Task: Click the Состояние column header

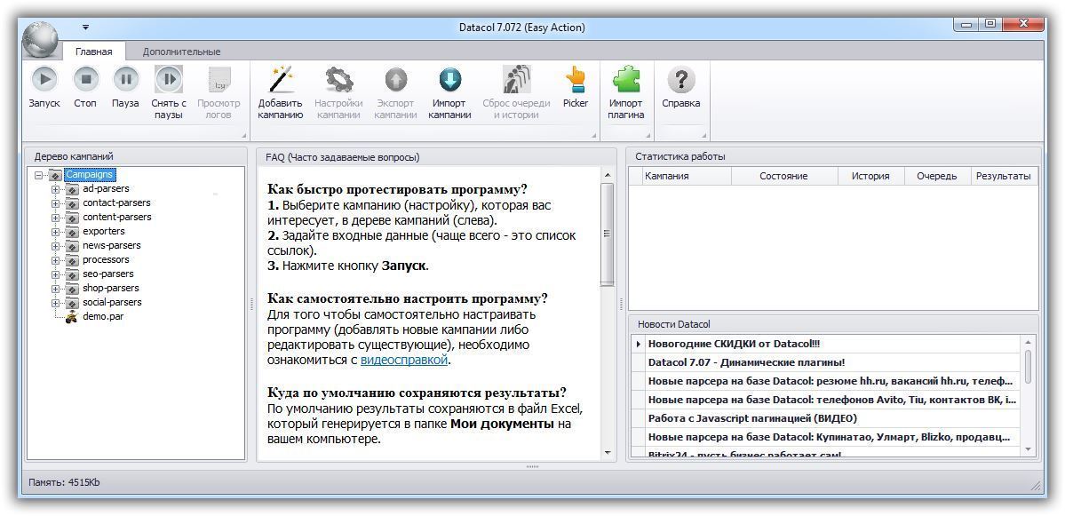Action: (783, 176)
